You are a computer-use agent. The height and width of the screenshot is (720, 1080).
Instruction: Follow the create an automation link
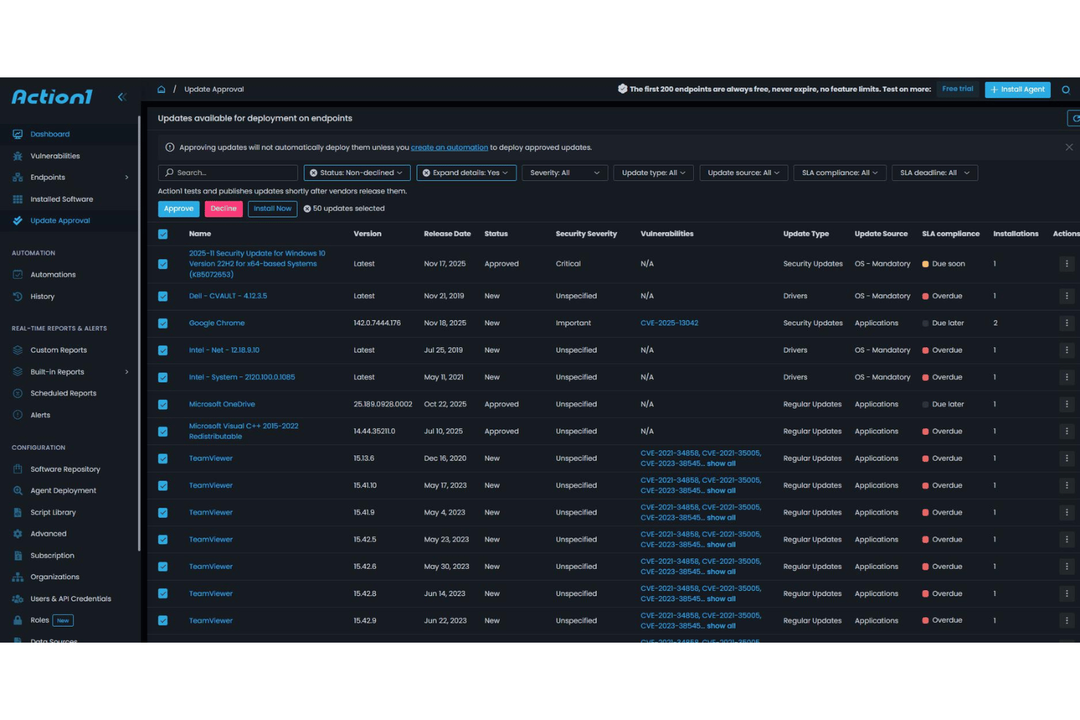pos(450,147)
